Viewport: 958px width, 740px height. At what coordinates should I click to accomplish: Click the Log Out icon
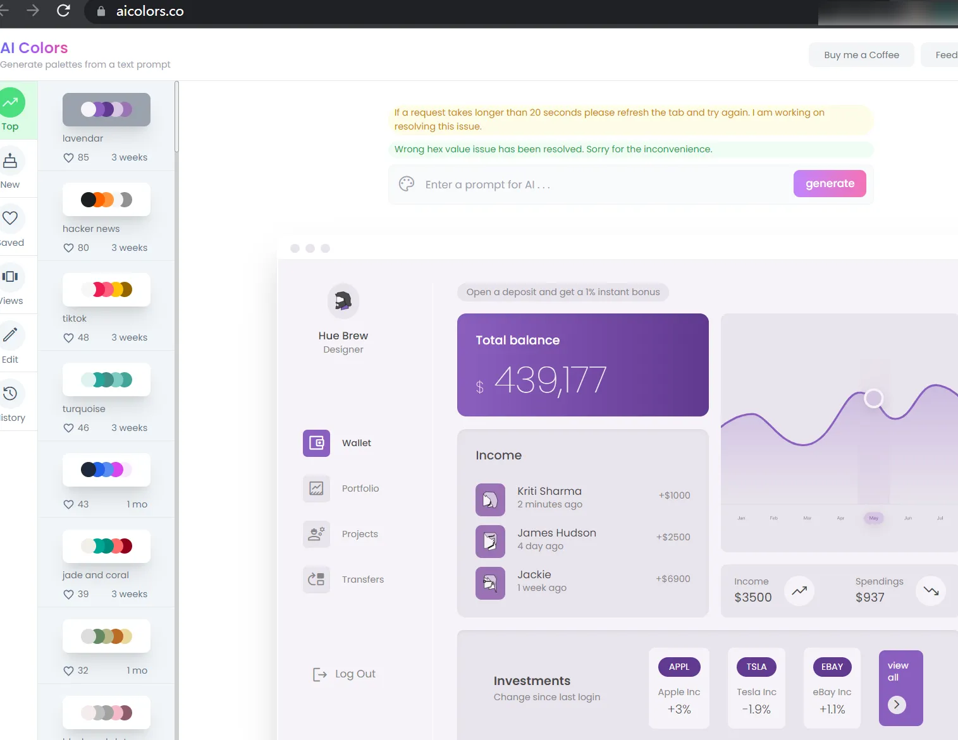tap(320, 674)
